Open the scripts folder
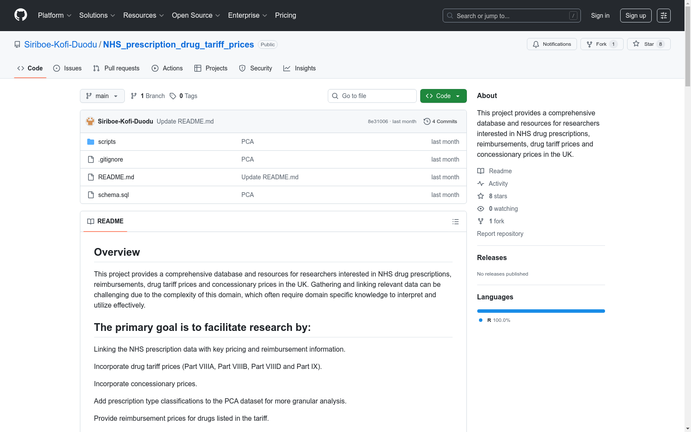The height and width of the screenshot is (432, 691). 107,142
